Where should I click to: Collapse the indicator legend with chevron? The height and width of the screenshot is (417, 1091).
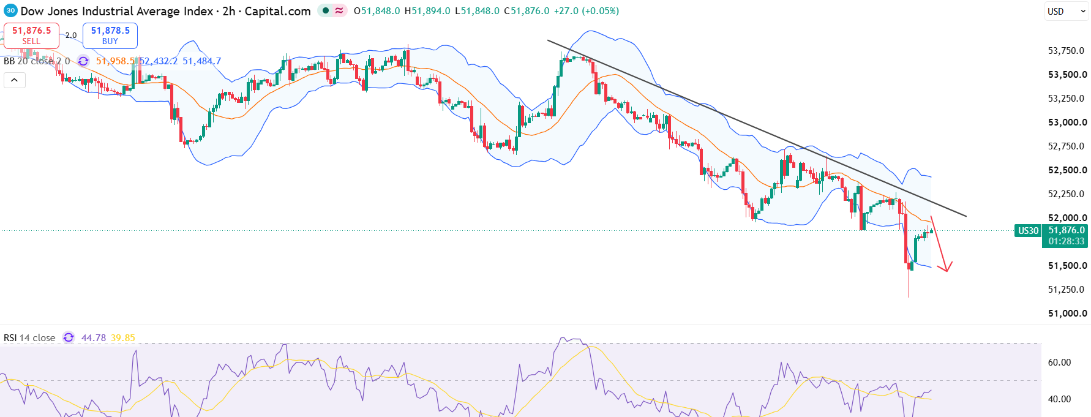pos(15,80)
